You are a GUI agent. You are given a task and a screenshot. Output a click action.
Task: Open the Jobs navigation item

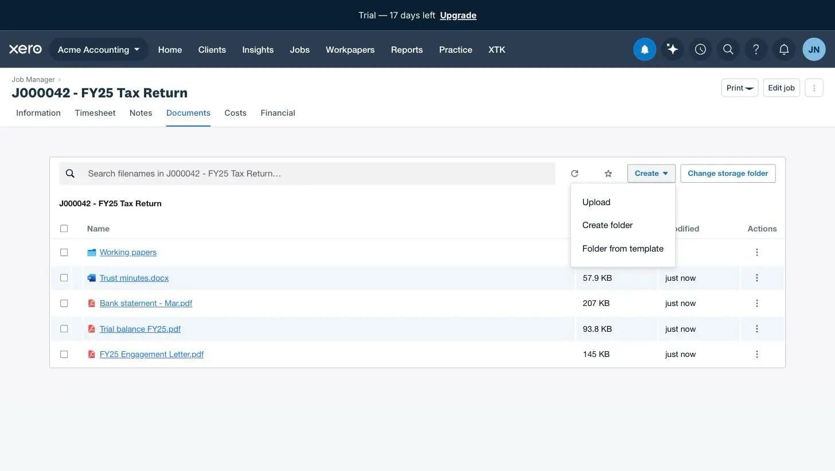click(299, 50)
